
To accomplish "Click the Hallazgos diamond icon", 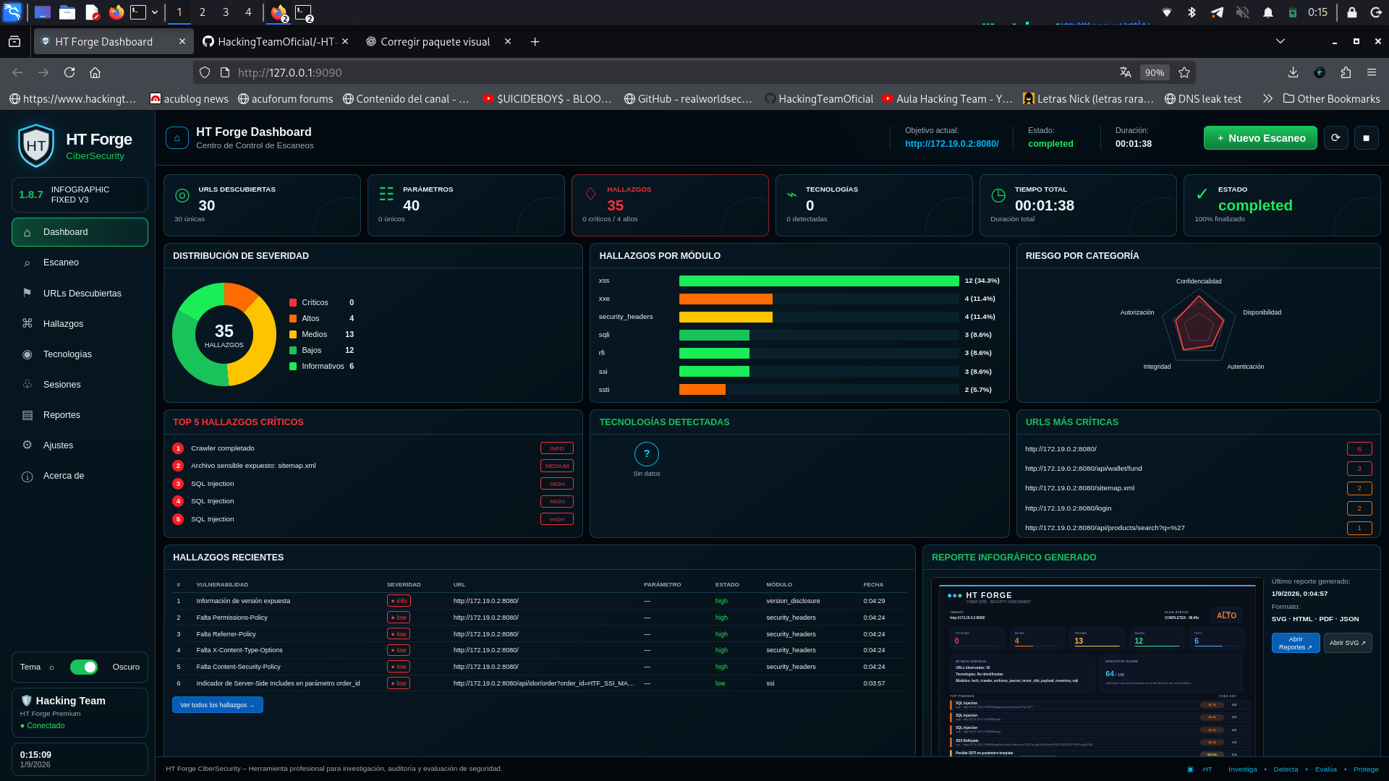I will coord(590,194).
